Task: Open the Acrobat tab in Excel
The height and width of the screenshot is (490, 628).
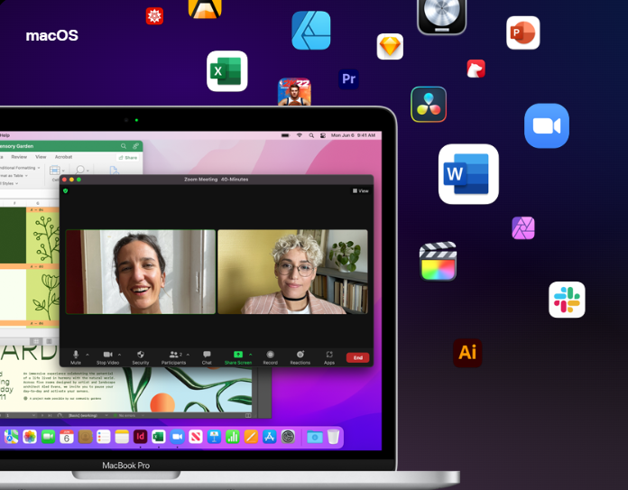Action: click(x=63, y=157)
